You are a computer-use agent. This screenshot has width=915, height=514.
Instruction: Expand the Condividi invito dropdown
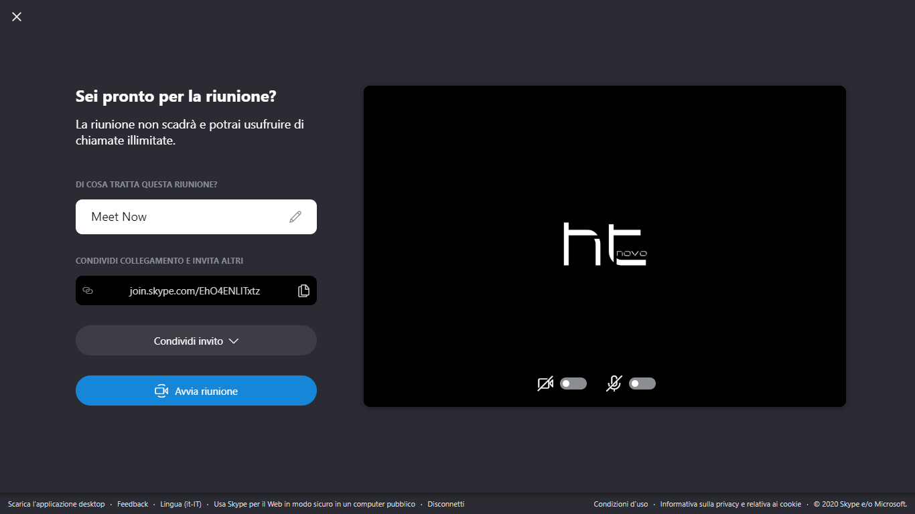(x=196, y=340)
